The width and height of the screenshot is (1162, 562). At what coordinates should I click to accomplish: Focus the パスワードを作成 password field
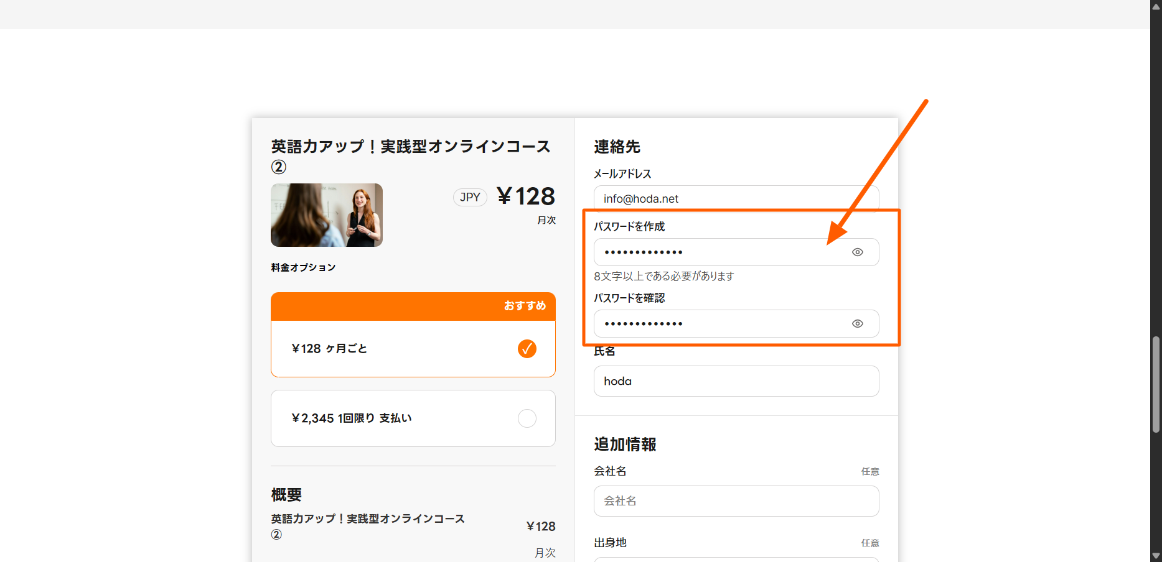(x=716, y=252)
